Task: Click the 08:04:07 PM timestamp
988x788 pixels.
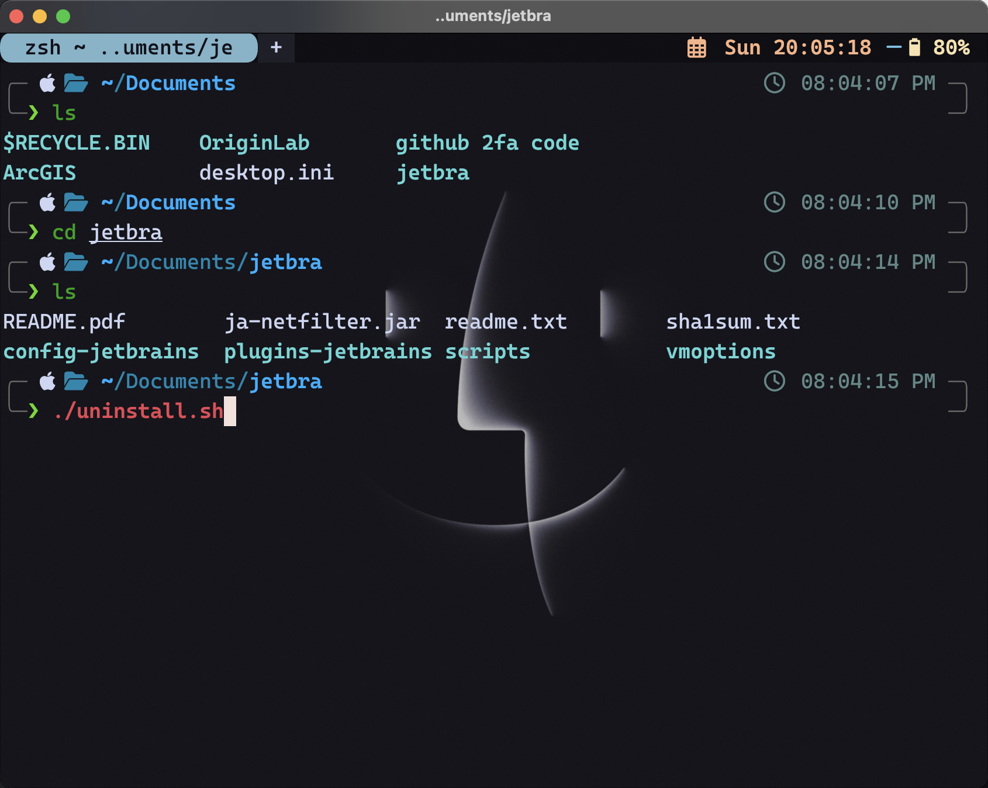Action: (868, 83)
